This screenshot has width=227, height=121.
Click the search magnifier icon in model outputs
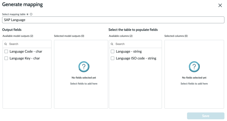(x=5, y=44)
